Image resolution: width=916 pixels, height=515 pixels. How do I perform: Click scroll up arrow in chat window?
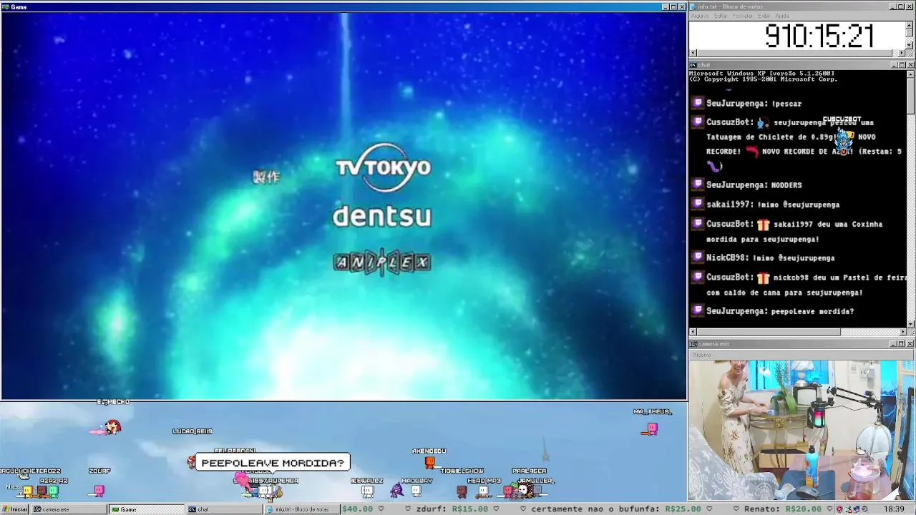pyautogui.click(x=910, y=73)
